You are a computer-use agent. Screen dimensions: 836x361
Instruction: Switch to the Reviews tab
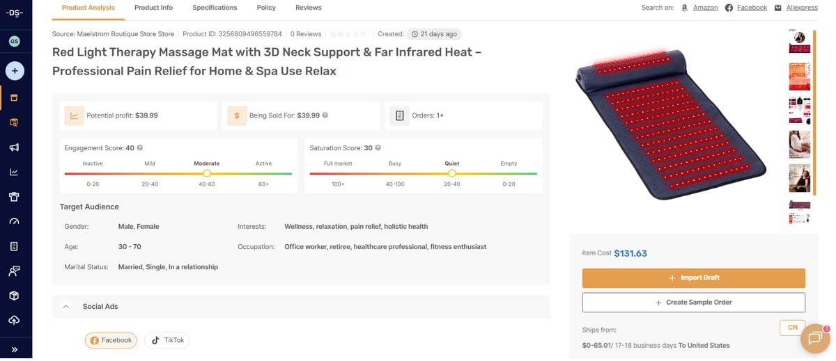[308, 8]
